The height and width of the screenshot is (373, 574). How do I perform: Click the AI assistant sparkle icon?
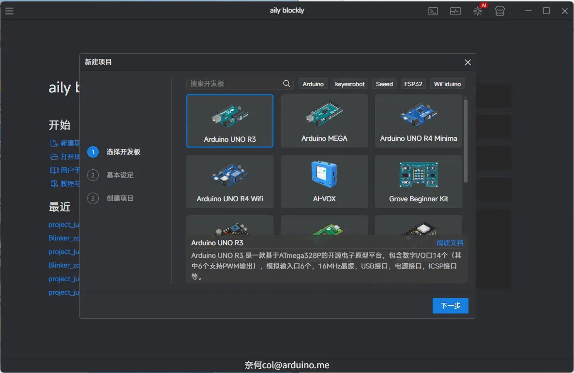coord(477,11)
